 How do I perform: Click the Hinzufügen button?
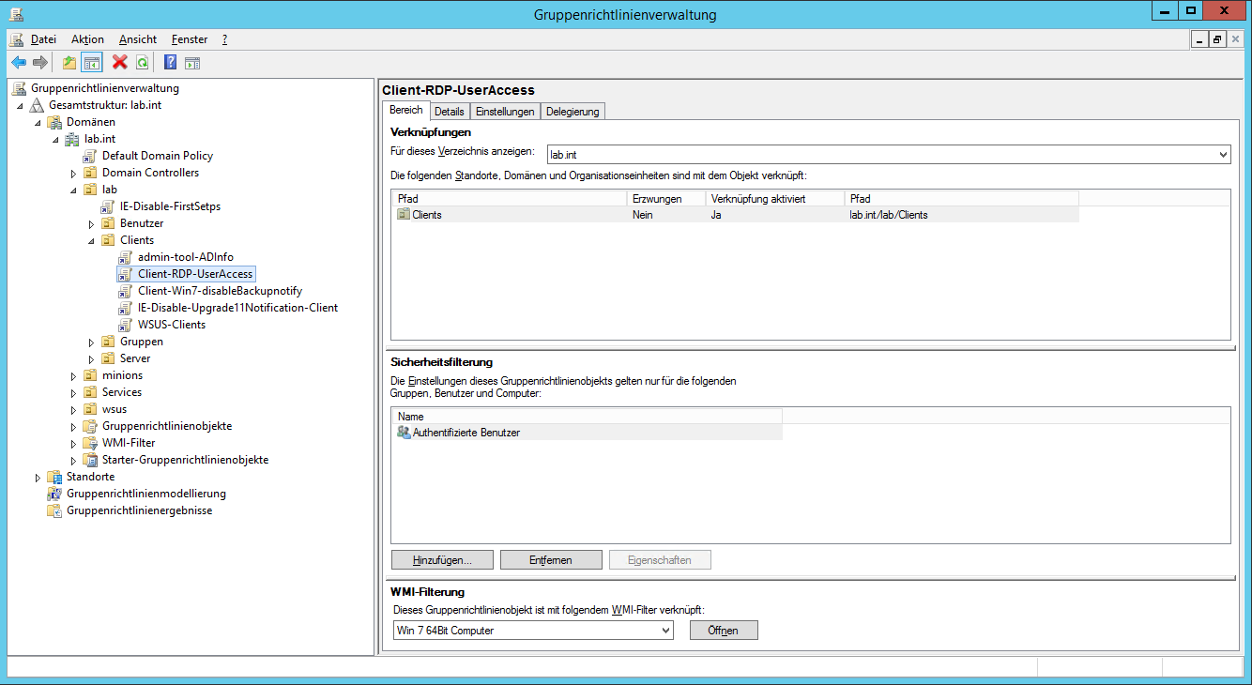tap(441, 560)
